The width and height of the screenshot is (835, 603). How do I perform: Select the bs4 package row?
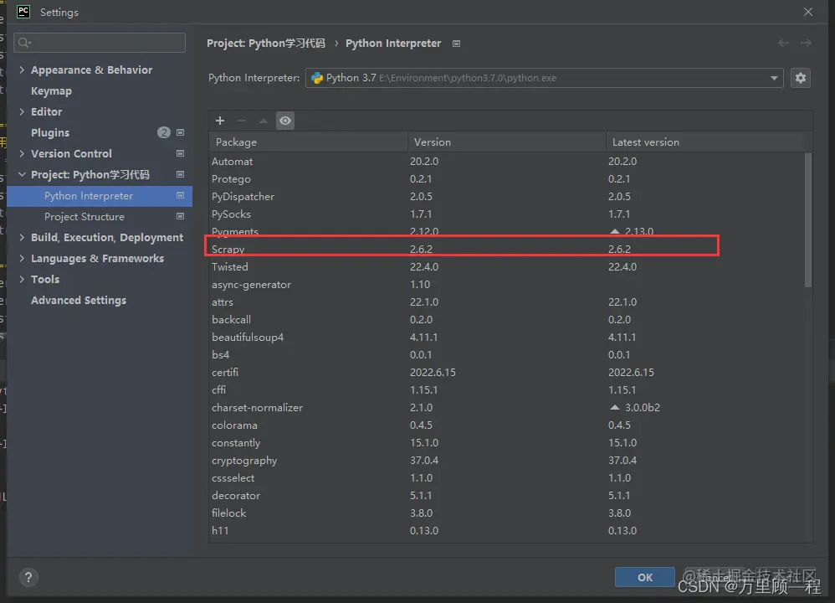(x=506, y=354)
